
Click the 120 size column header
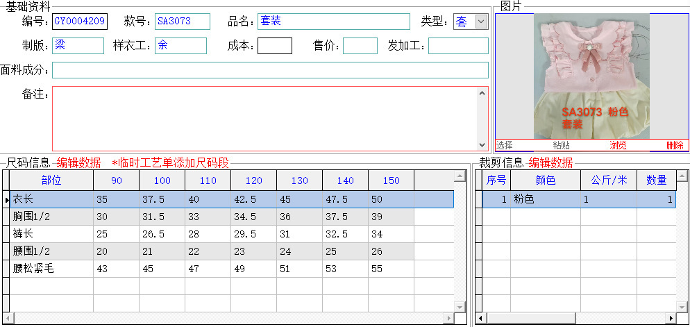(x=253, y=181)
